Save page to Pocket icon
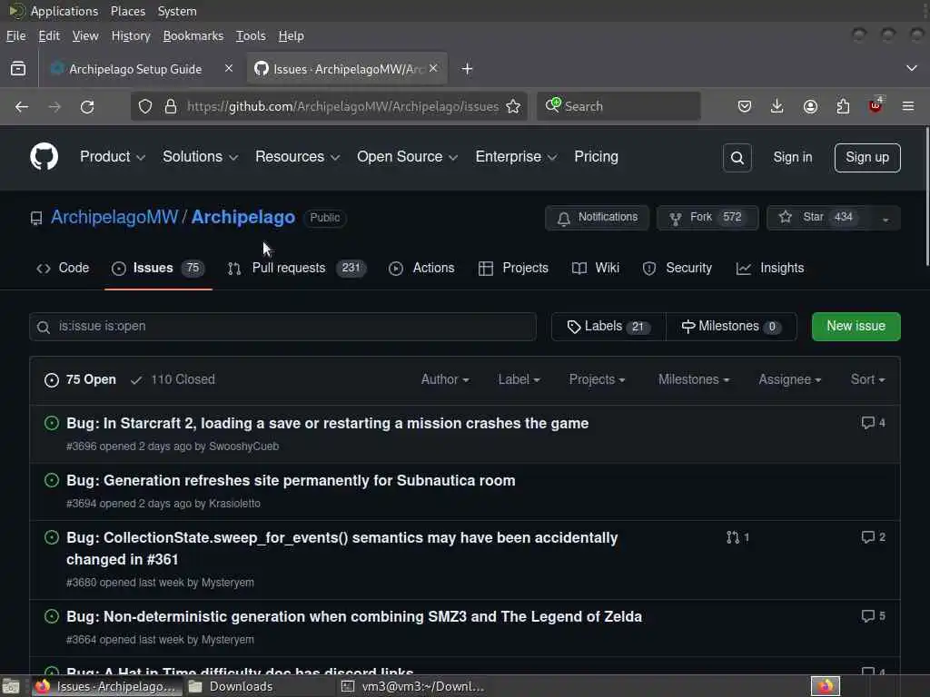Viewport: 930px width, 697px height. coord(745,107)
